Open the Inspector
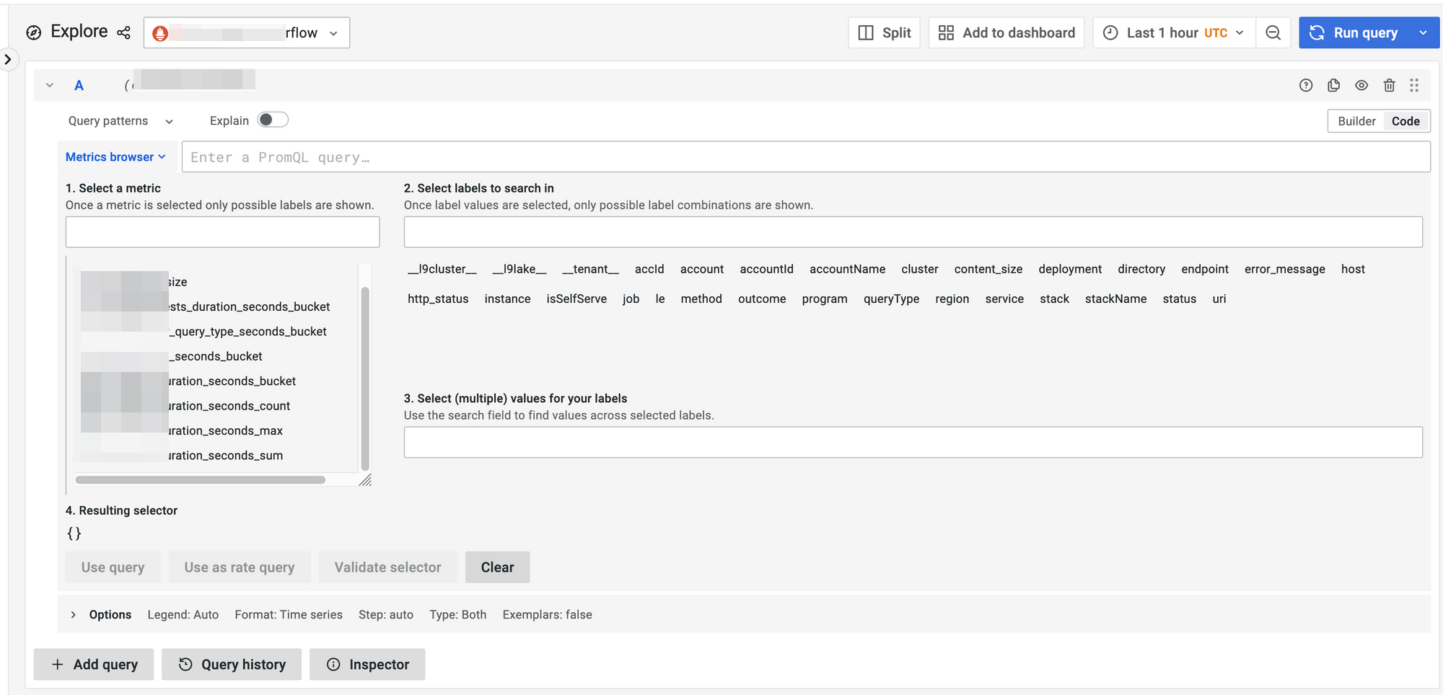This screenshot has height=695, width=1443. 367,664
